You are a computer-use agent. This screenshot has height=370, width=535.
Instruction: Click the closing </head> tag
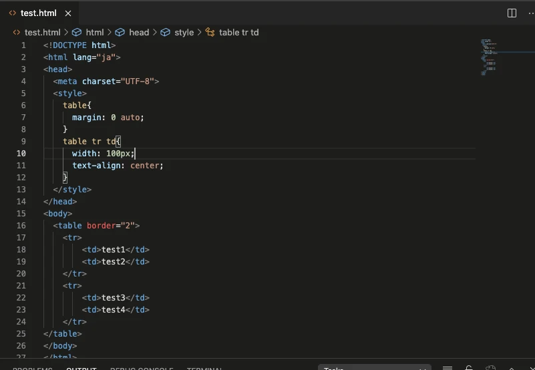(x=60, y=202)
